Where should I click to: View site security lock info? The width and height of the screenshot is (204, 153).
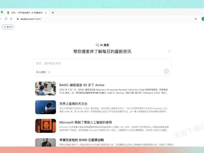[18, 19]
